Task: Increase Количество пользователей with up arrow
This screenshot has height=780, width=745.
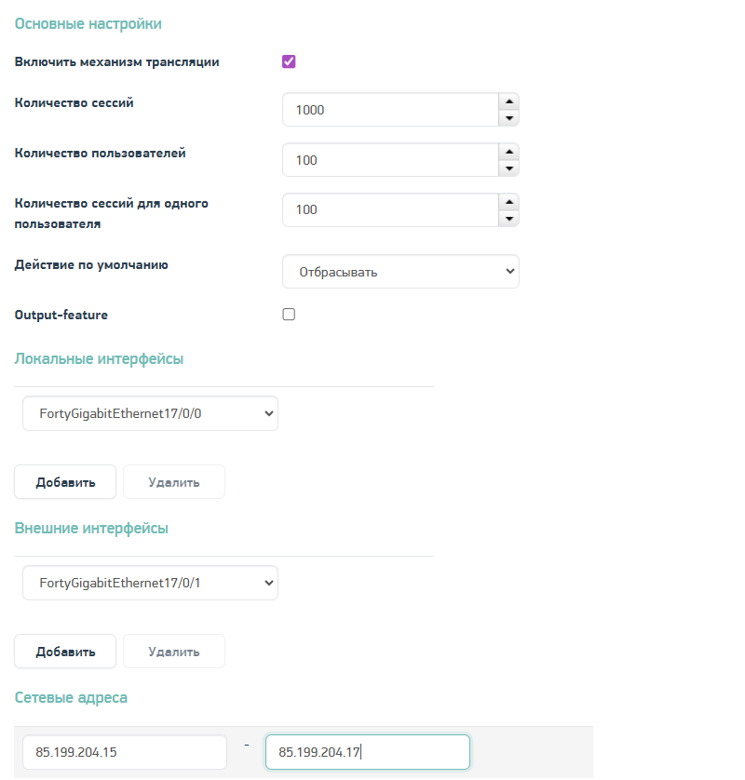Action: pyautogui.click(x=508, y=152)
